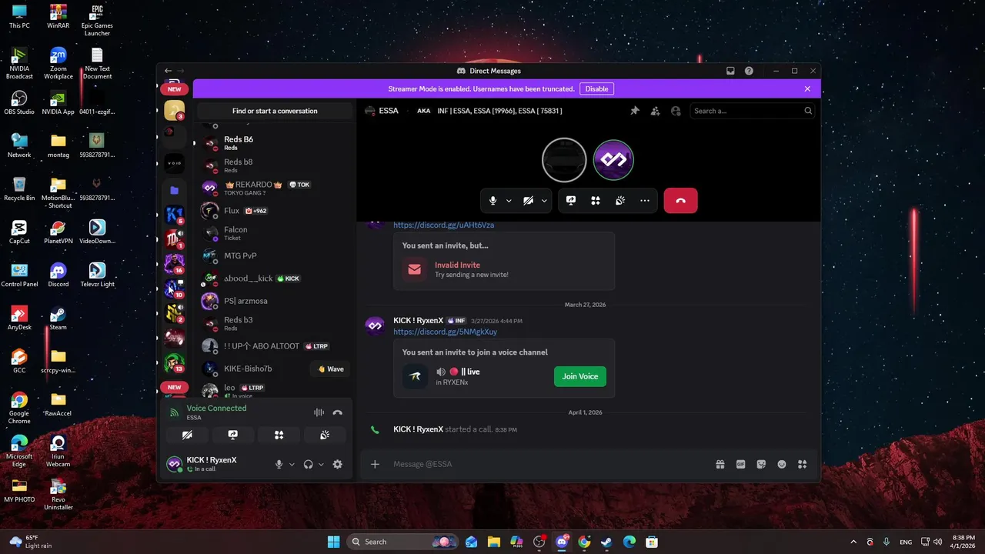Screen dimensions: 985x554
Task: Open the emoji picker
Action: tap(782, 464)
